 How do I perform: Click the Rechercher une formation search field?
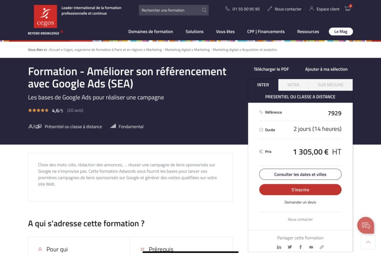[173, 10]
